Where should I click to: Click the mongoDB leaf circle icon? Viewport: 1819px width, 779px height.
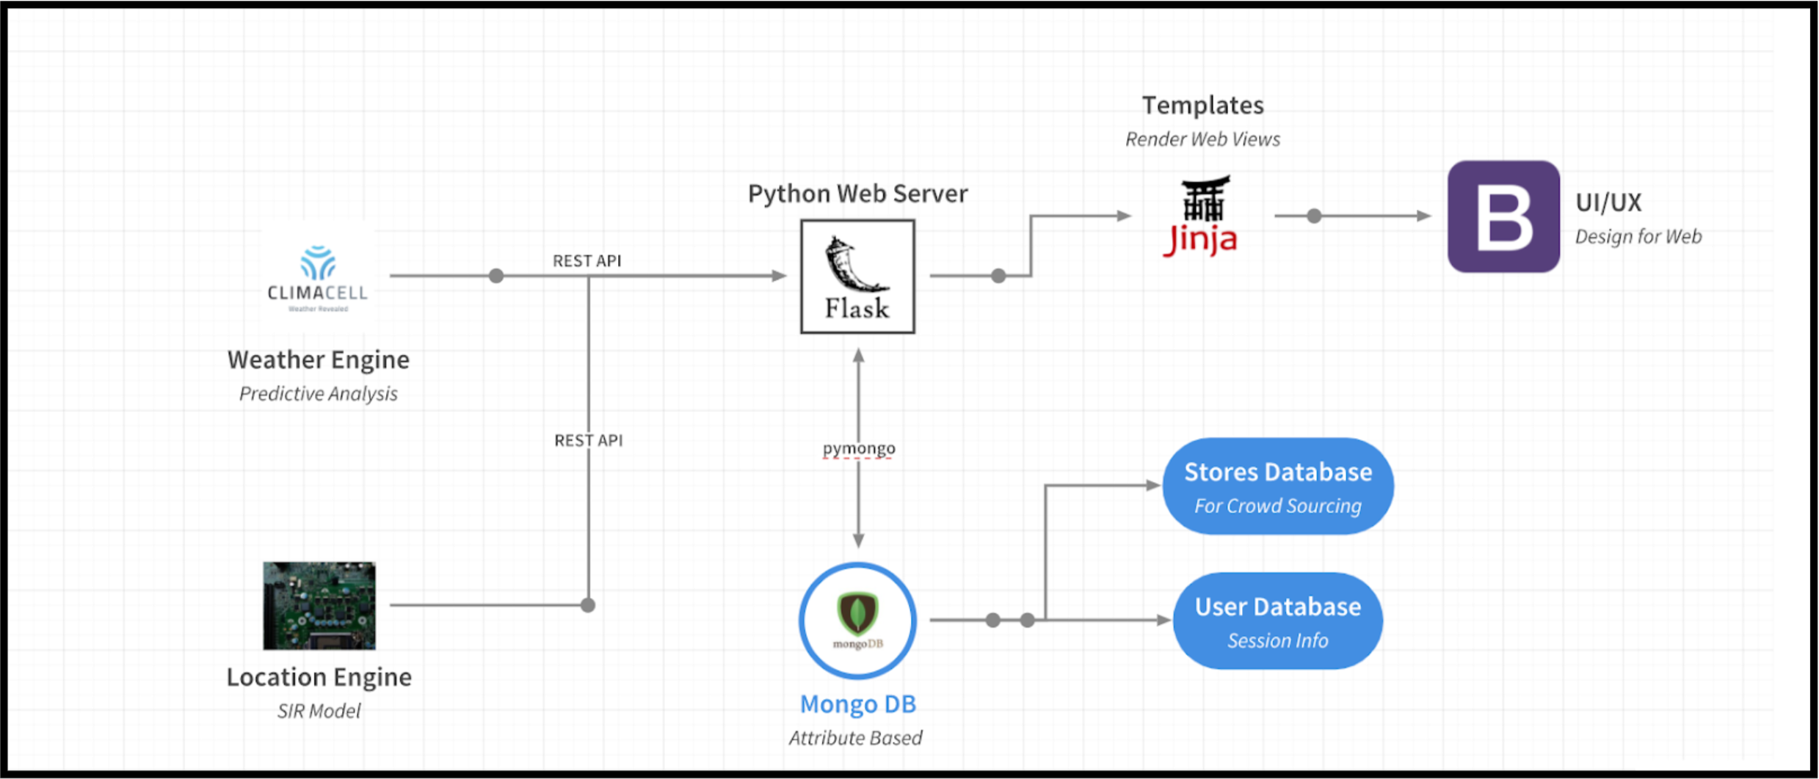pyautogui.click(x=857, y=621)
